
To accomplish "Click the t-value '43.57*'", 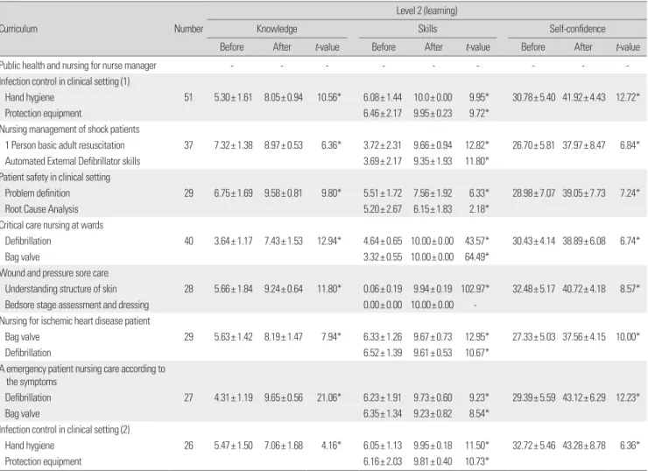I will pyautogui.click(x=476, y=242).
